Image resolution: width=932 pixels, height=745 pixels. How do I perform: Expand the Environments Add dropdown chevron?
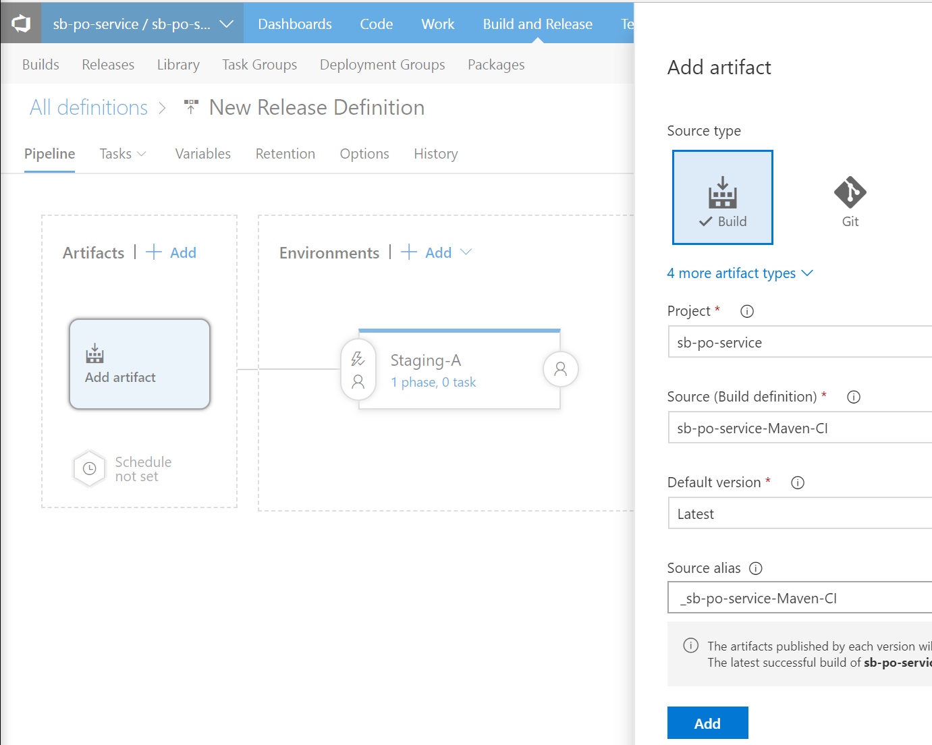coord(466,252)
